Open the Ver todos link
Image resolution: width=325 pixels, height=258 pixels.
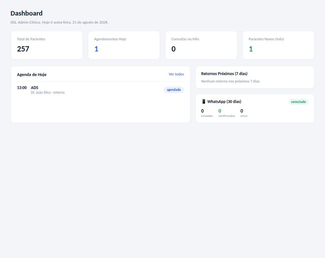pos(176,74)
